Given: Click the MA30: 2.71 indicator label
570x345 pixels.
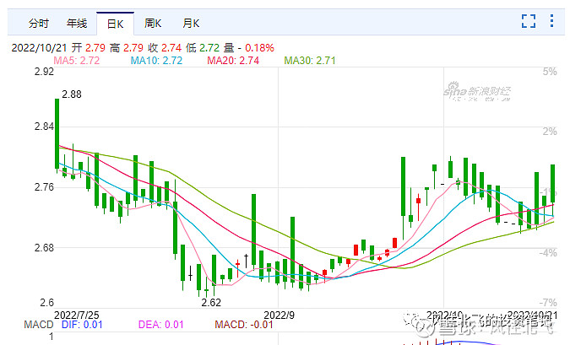Looking at the screenshot, I should point(310,60).
